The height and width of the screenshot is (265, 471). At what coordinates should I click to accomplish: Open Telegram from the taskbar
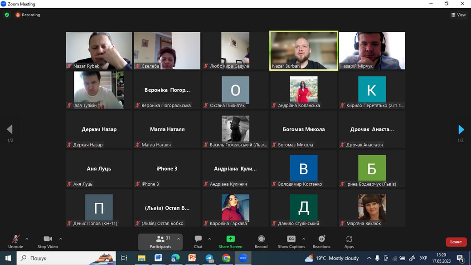pos(209,258)
